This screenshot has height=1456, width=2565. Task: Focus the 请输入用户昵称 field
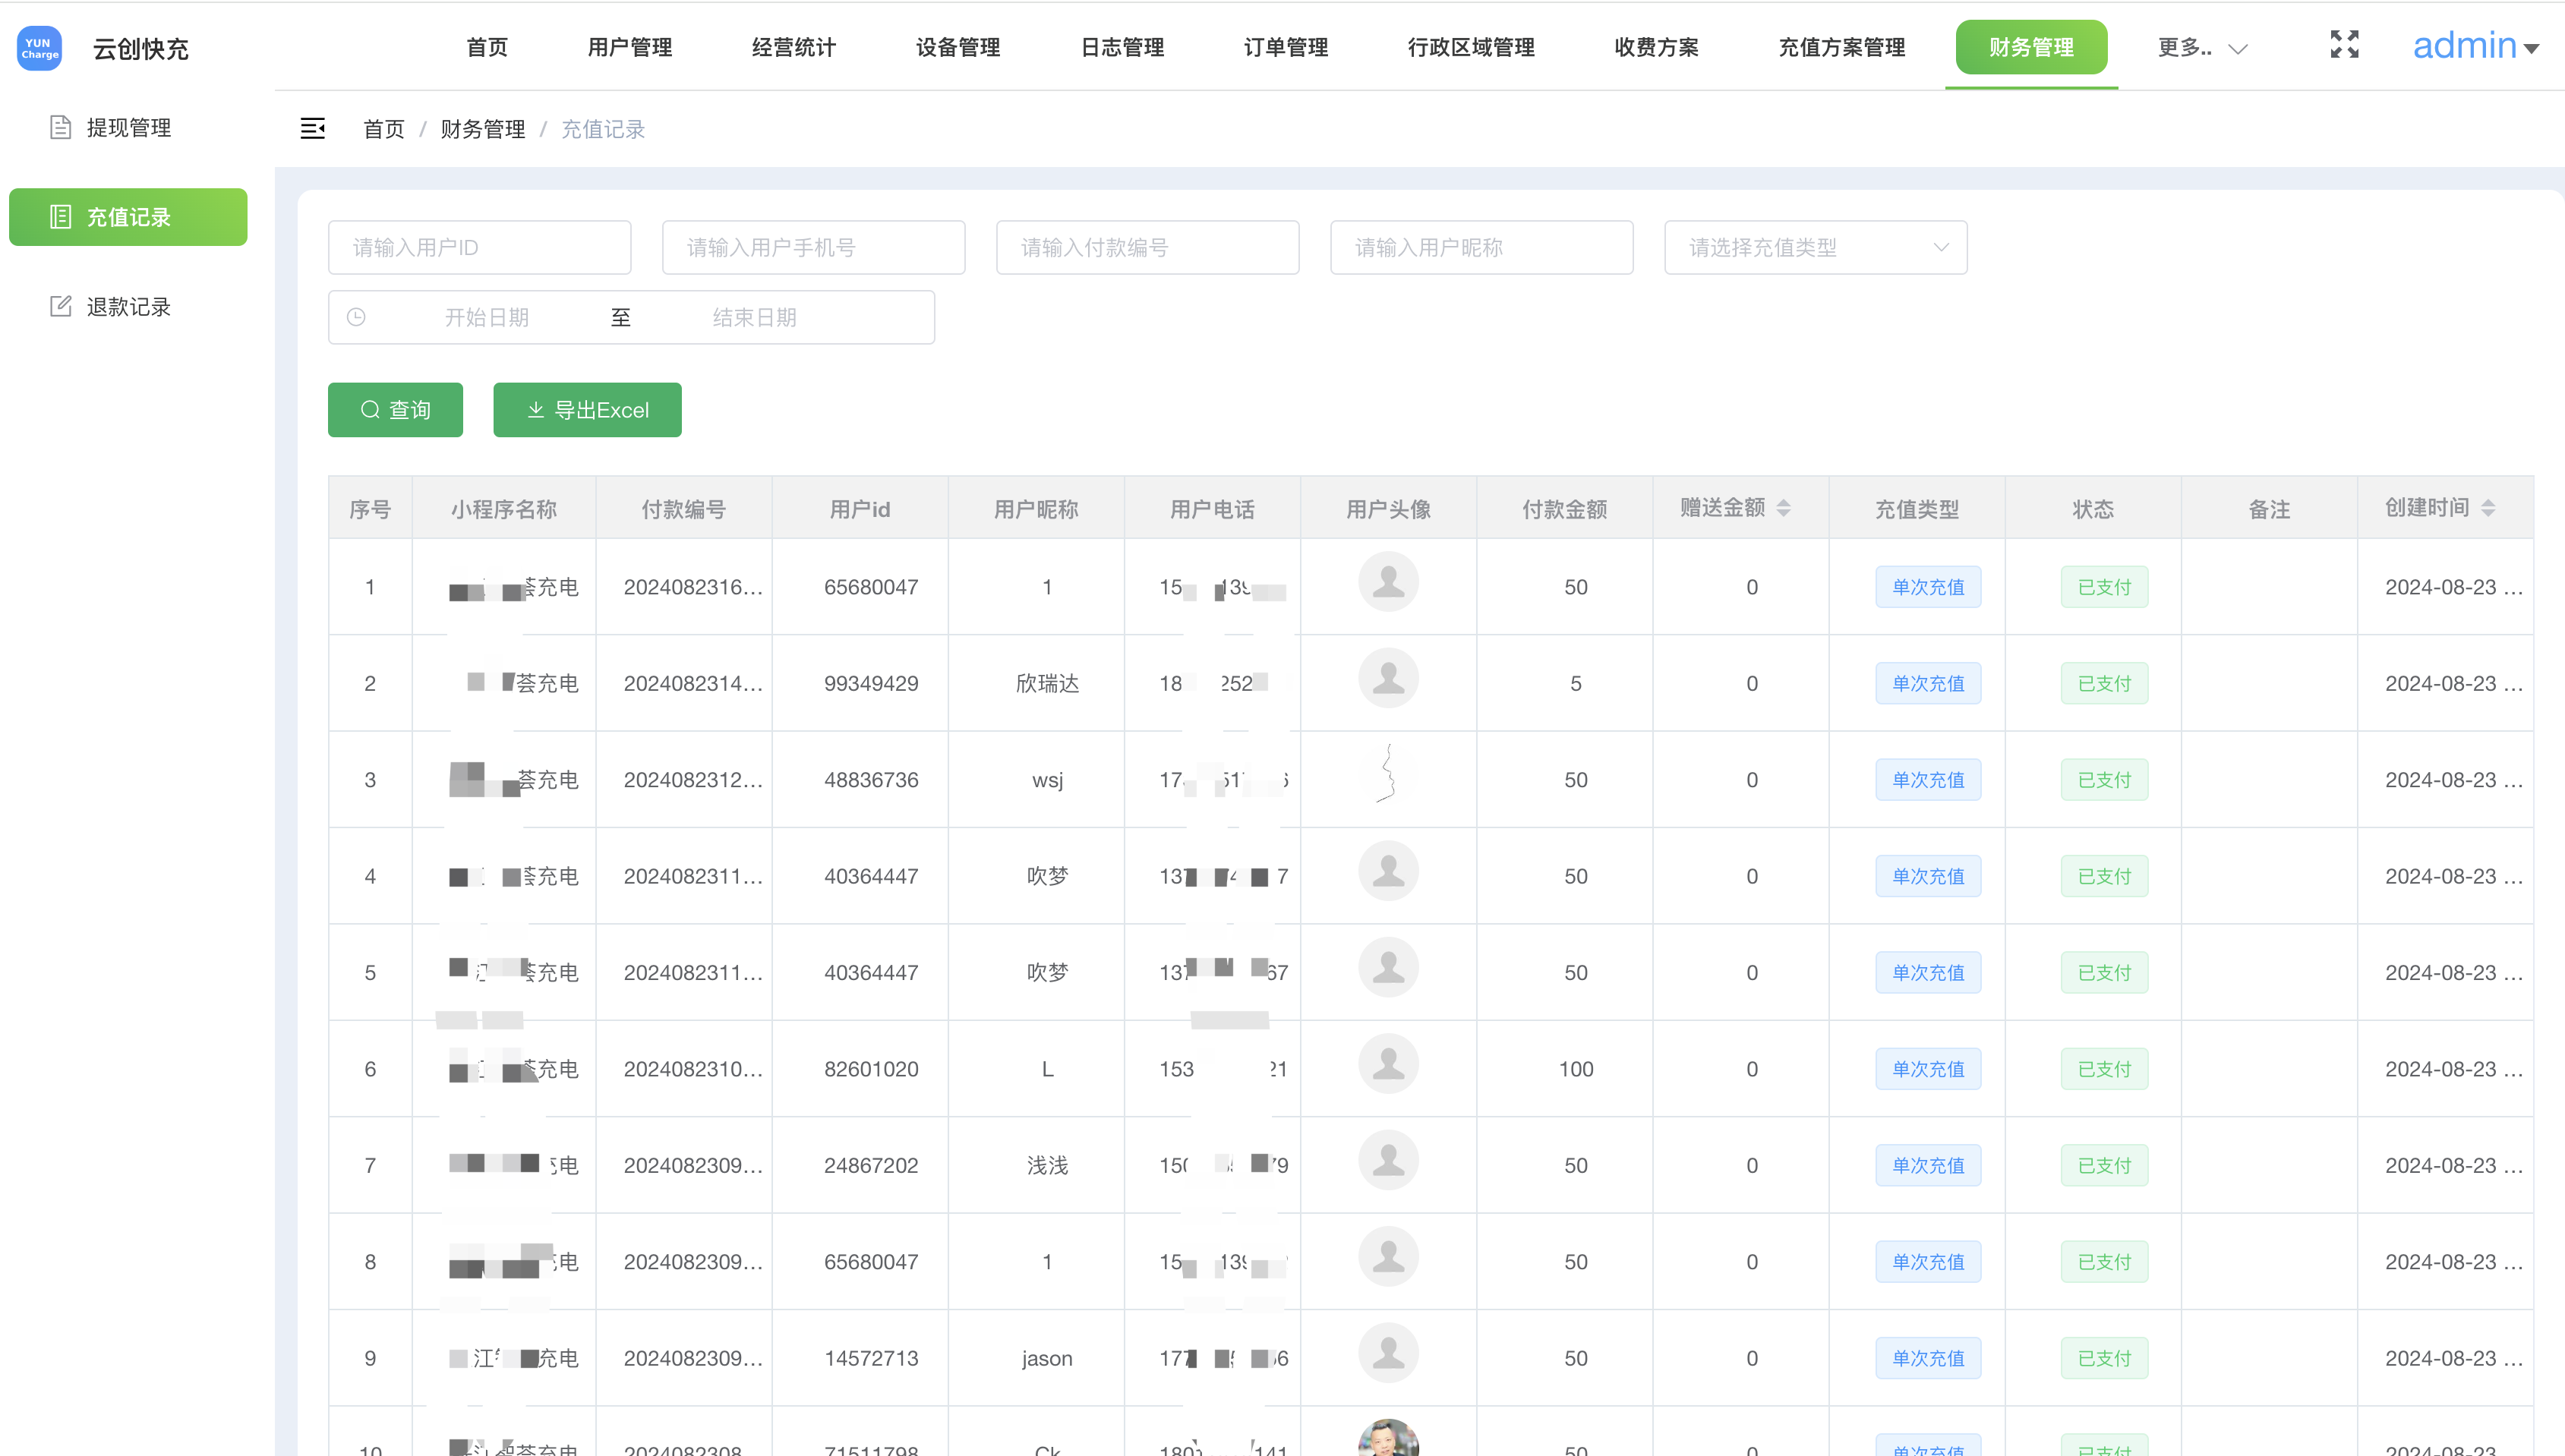(1481, 247)
